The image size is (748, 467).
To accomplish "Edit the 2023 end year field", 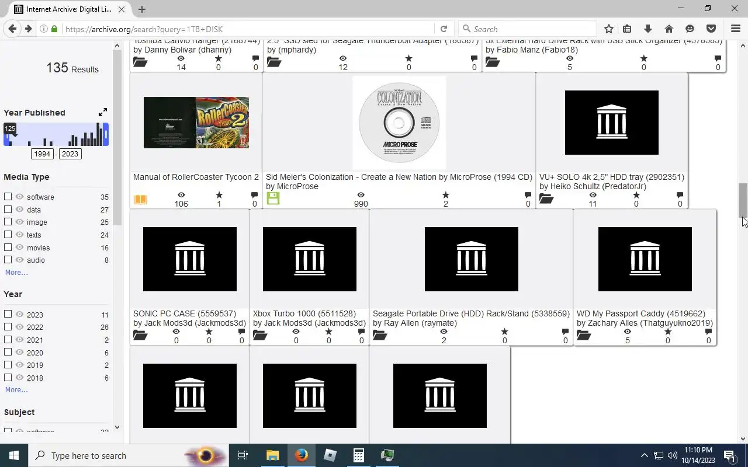I will pos(70,154).
